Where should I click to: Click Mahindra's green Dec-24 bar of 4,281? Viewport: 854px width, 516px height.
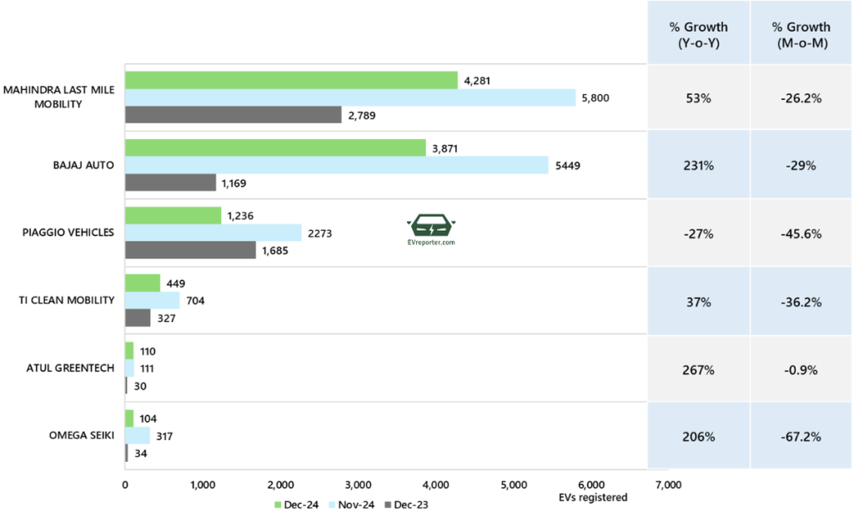[291, 80]
